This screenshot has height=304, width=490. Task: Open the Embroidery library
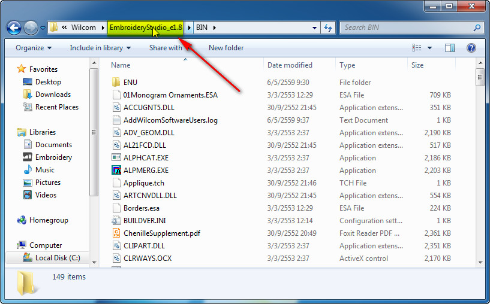coord(47,157)
